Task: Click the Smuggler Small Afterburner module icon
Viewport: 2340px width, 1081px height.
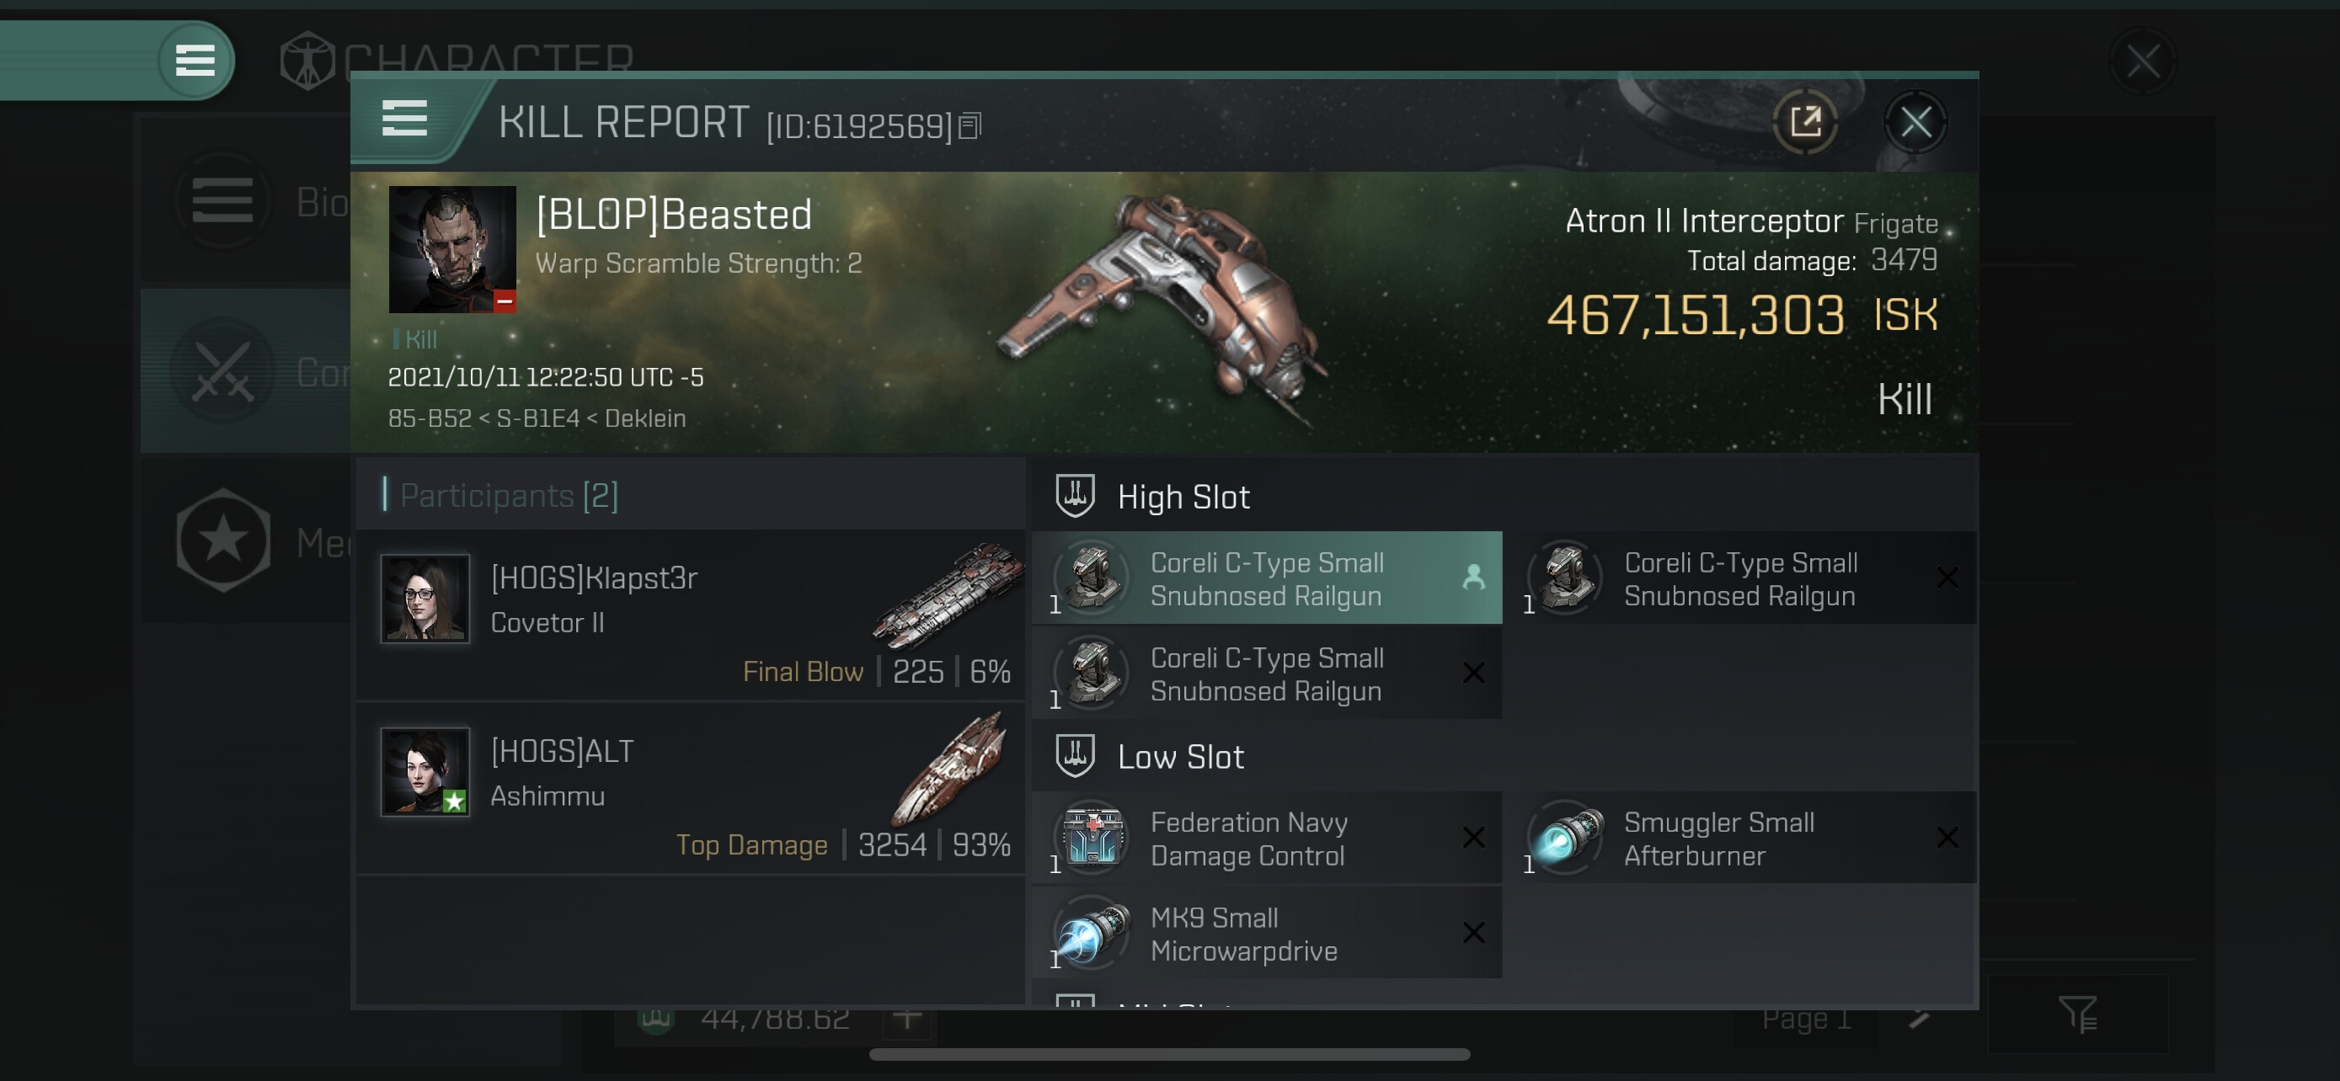Action: coord(1566,836)
